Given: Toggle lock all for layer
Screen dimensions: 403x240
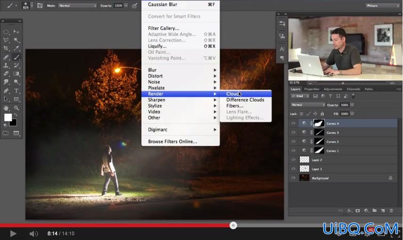Looking at the screenshot, I should point(322,114).
